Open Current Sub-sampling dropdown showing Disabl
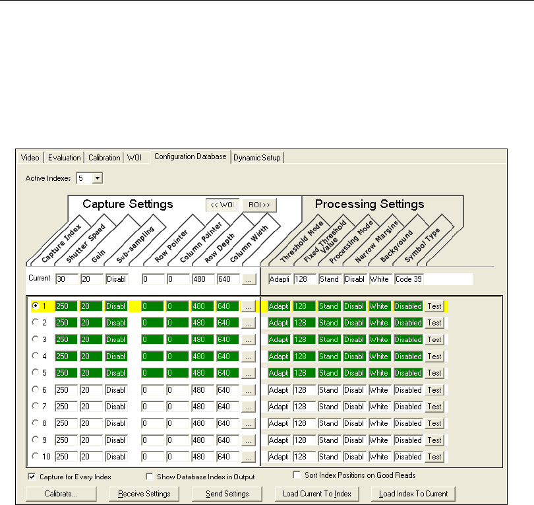The height and width of the screenshot is (505, 534). (117, 279)
